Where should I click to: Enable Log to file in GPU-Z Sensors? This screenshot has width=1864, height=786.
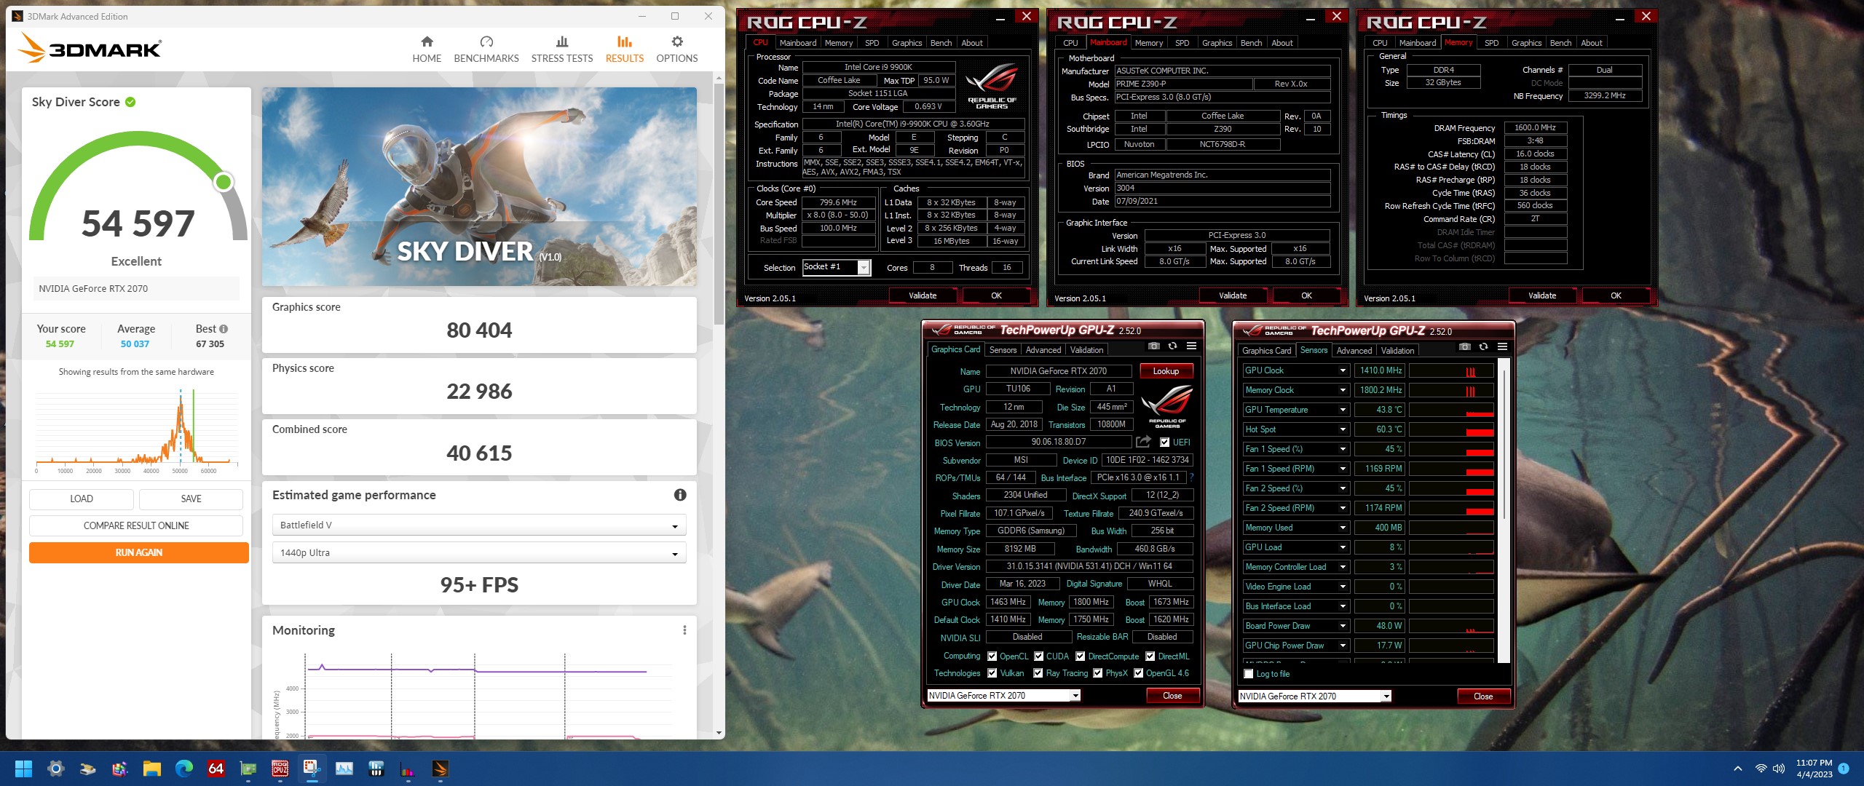click(x=1249, y=674)
